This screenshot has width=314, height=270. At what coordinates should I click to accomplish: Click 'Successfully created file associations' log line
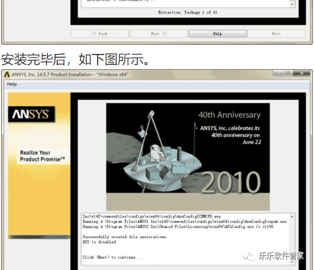coord(125,237)
